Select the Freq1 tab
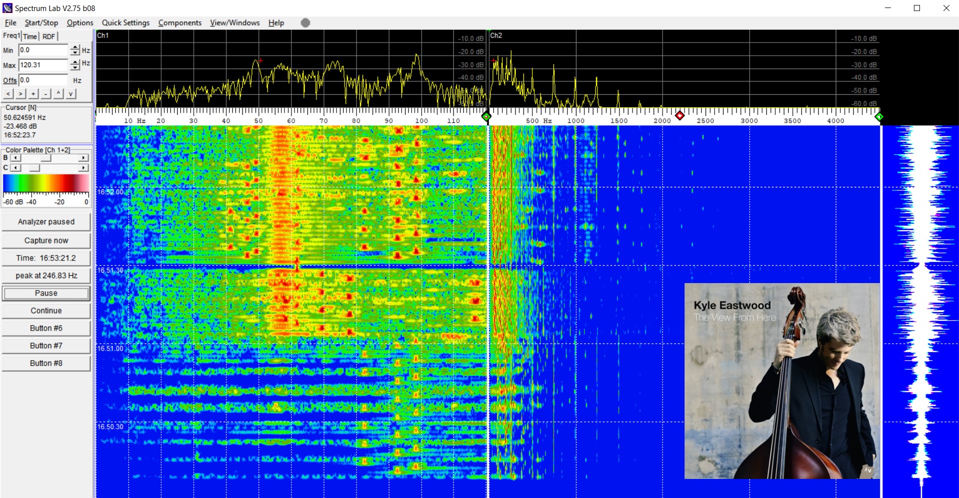The height and width of the screenshot is (498, 959). [12, 36]
